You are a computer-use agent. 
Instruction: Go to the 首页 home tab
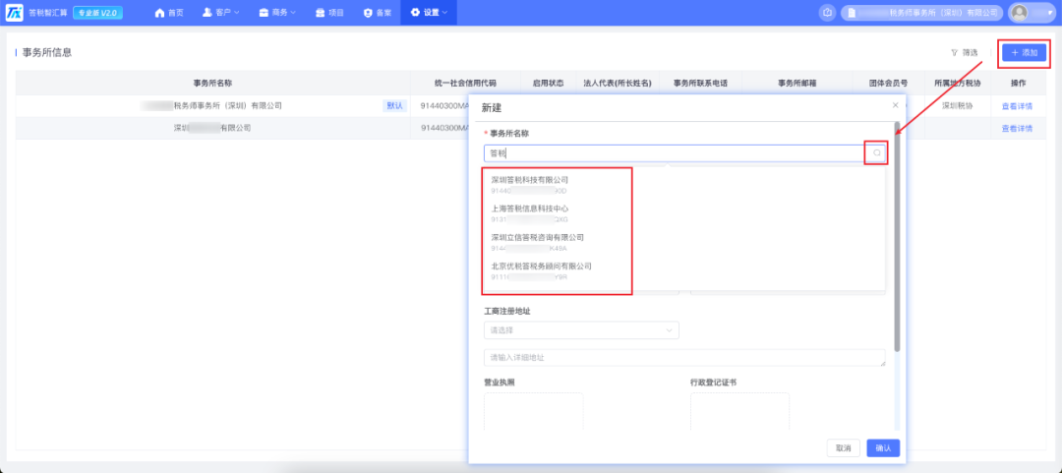(169, 13)
